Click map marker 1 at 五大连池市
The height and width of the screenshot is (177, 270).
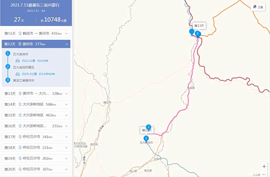coord(146,139)
